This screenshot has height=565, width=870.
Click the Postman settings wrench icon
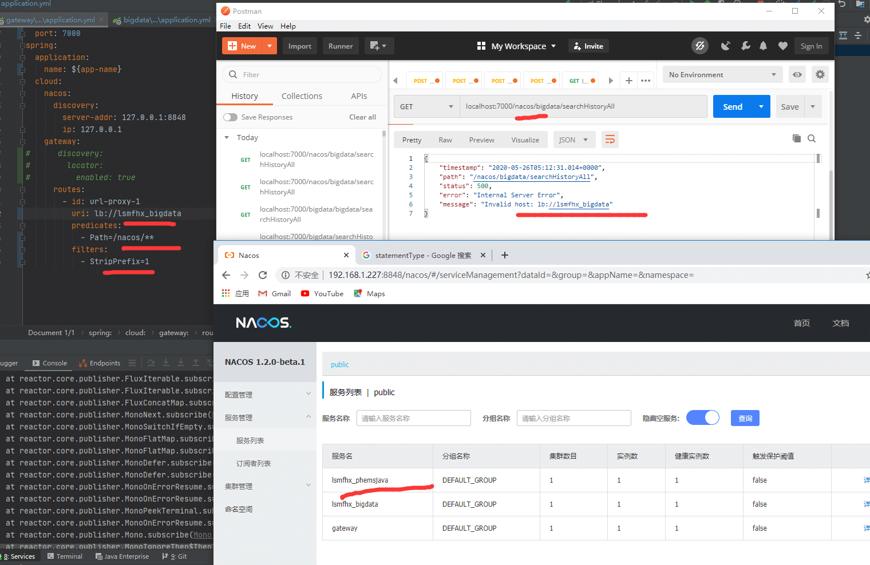coord(745,46)
